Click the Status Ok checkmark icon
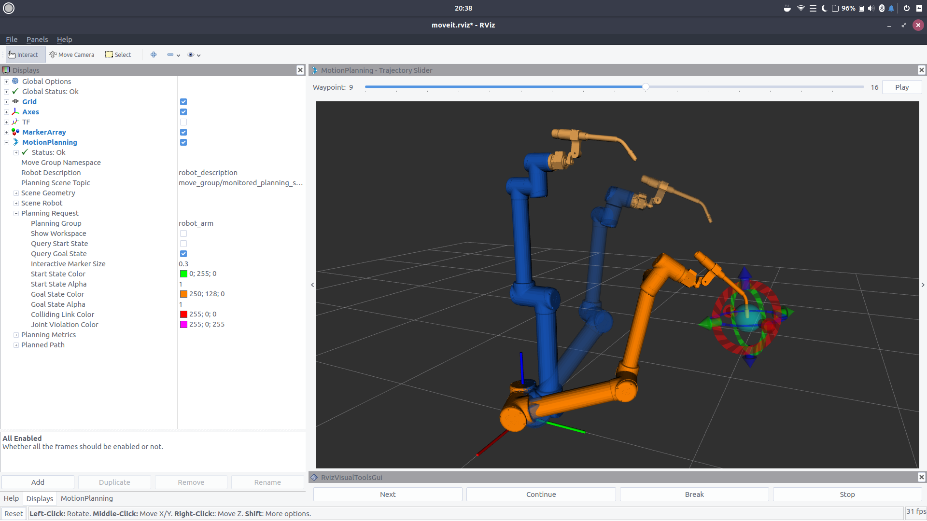Viewport: 927px width, 521px height. click(25, 152)
